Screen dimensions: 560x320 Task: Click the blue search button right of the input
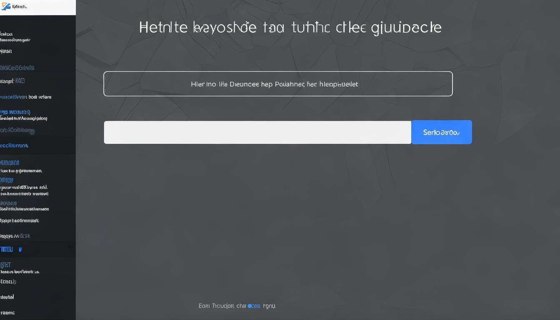pyautogui.click(x=441, y=132)
